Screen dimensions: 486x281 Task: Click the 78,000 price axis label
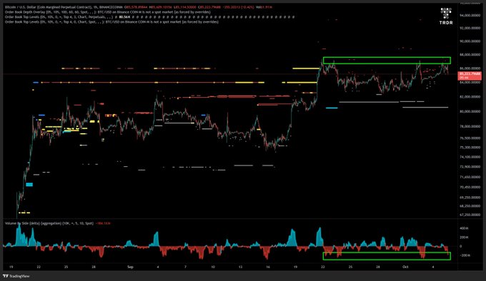[x=470, y=126]
